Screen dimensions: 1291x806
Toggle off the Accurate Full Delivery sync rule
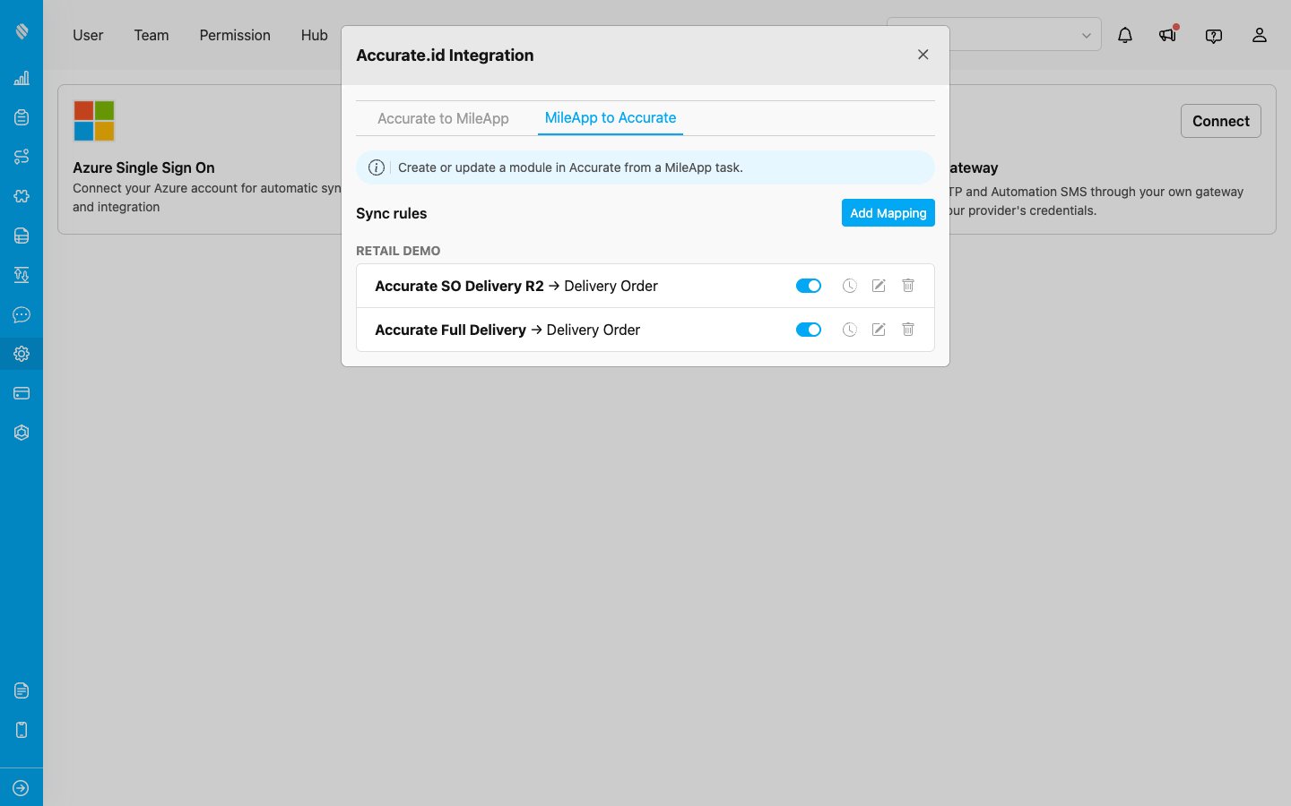[809, 330]
